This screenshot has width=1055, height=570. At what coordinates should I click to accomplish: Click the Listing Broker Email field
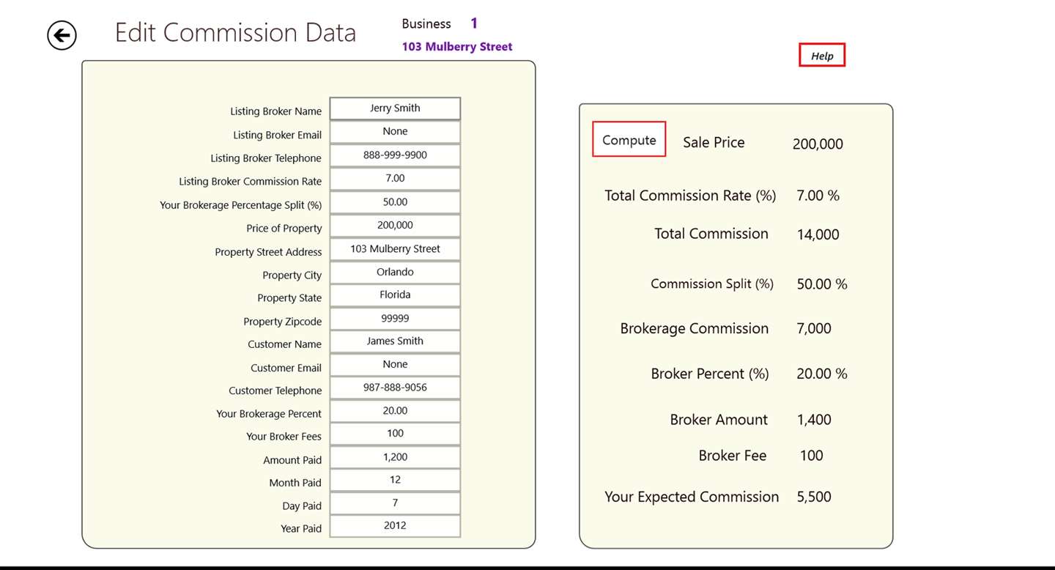[x=395, y=132]
